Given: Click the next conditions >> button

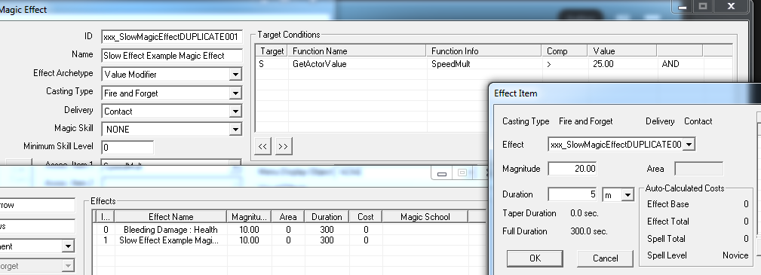Looking at the screenshot, I should pyautogui.click(x=284, y=146).
